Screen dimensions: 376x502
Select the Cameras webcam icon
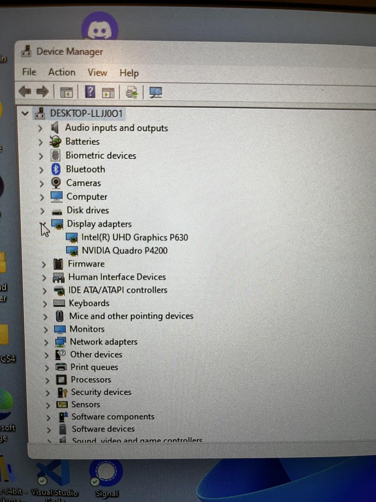(x=56, y=183)
